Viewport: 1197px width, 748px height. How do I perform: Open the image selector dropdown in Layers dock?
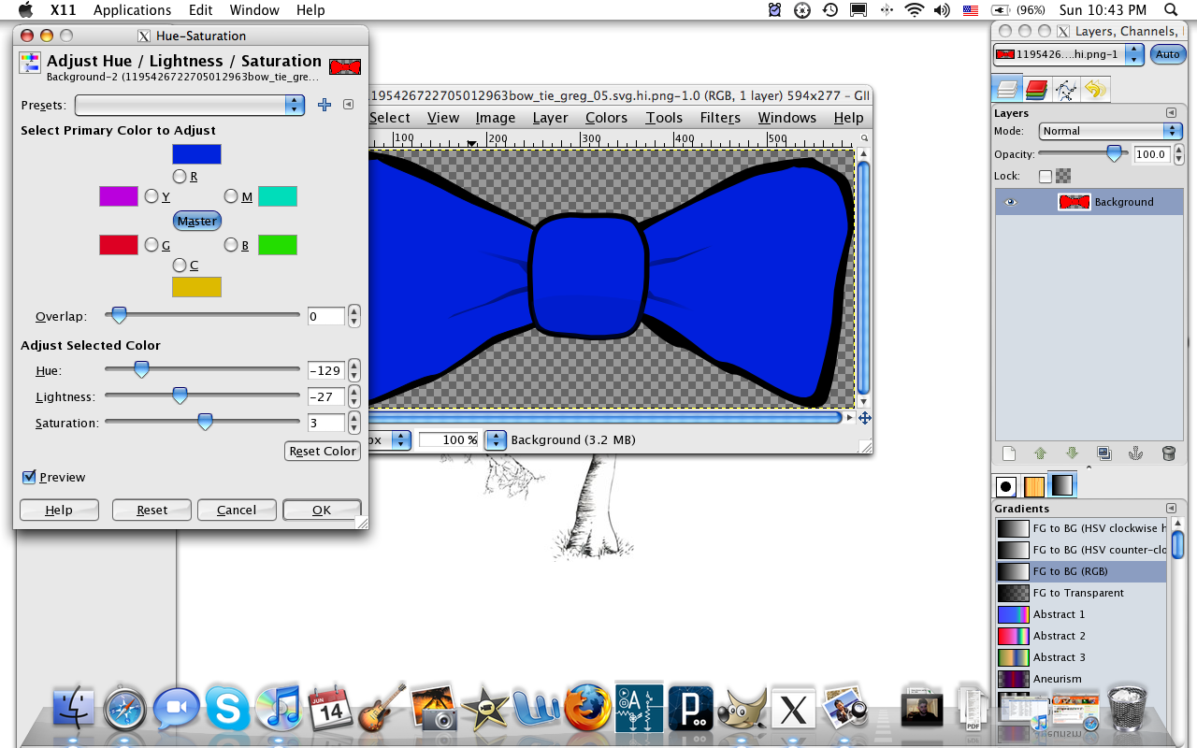tap(1068, 54)
